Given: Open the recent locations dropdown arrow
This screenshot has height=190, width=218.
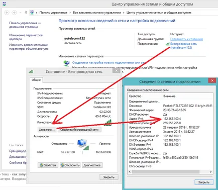Looking at the screenshot, I should [x=20, y=13].
